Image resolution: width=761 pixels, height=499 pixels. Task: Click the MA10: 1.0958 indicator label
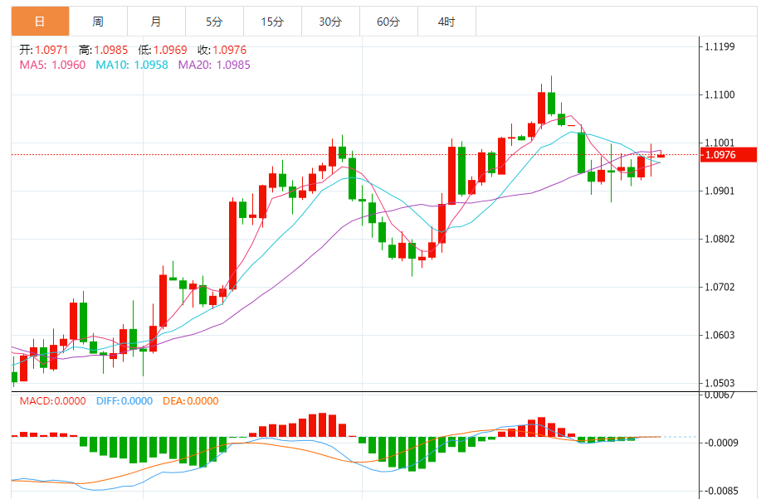131,65
